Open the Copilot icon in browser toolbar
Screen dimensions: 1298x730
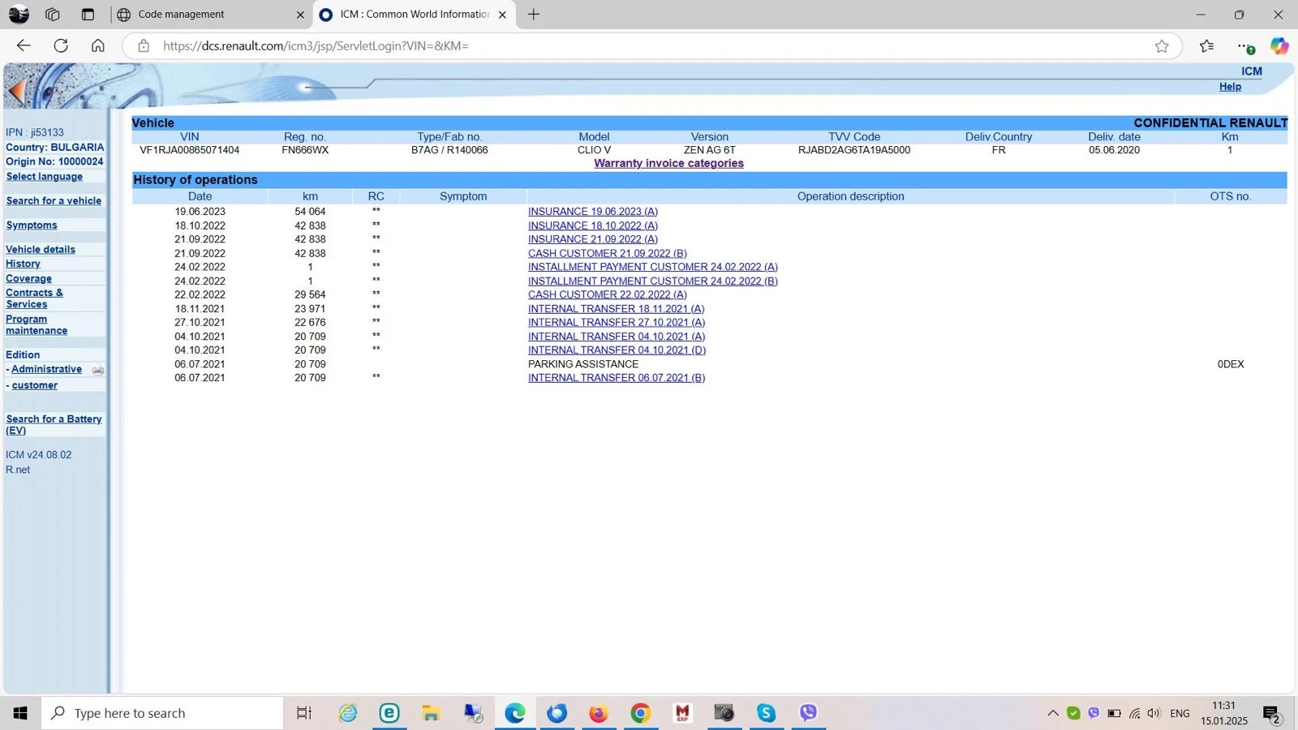click(1279, 46)
